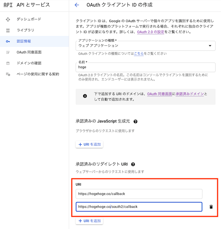
Task: Click the 承認済みのリダイレクト URI heading
Action: 101,164
